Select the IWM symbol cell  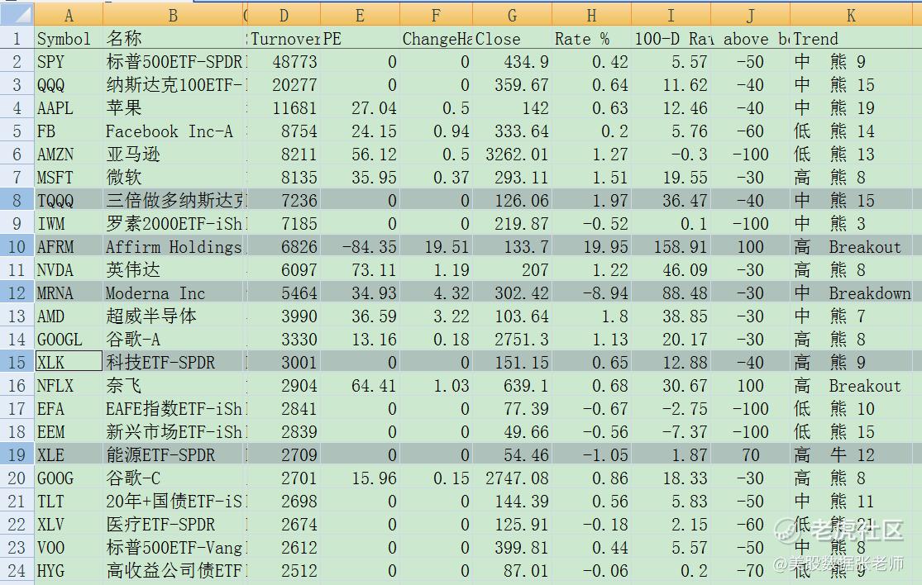[69, 224]
